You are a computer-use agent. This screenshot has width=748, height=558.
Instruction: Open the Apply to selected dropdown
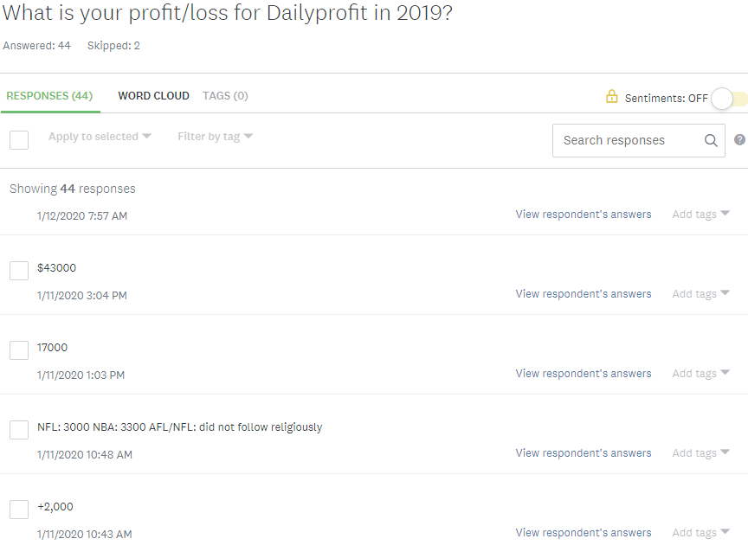click(100, 137)
